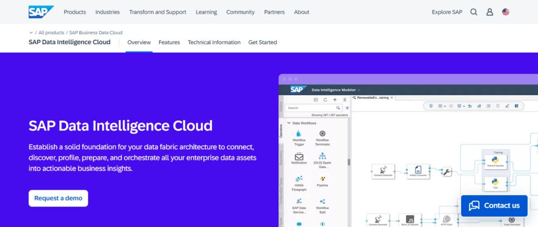Click the delete trash icon in the graph toolbar
The height and width of the screenshot is (227, 538).
tap(498, 106)
